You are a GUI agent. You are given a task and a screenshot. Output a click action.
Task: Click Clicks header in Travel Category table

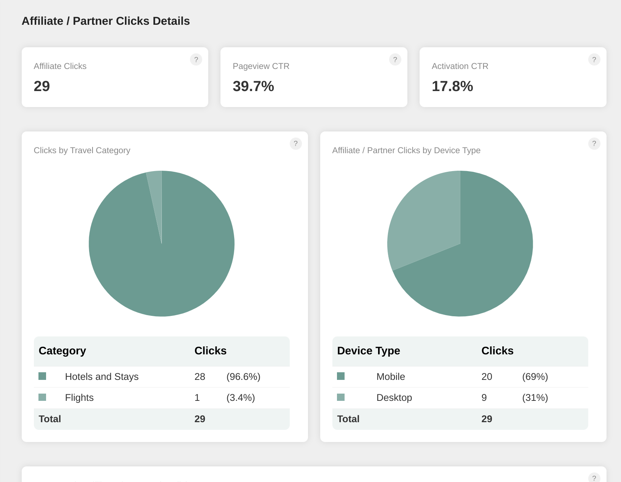(x=211, y=351)
